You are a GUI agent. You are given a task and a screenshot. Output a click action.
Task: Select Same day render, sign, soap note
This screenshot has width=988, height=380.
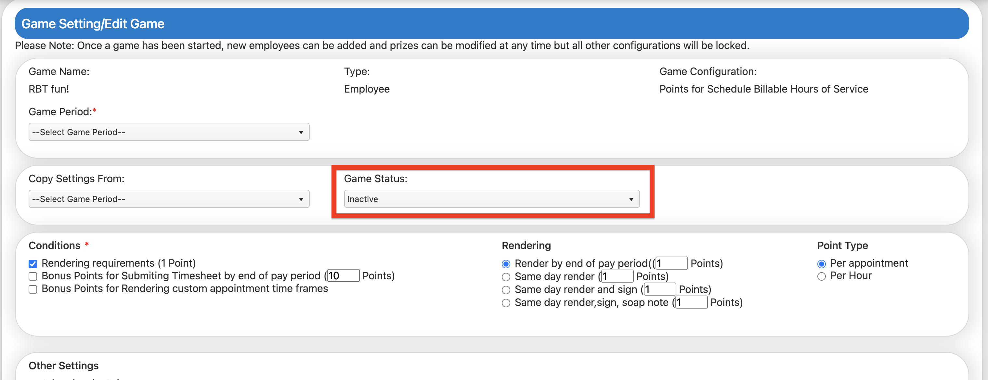506,303
